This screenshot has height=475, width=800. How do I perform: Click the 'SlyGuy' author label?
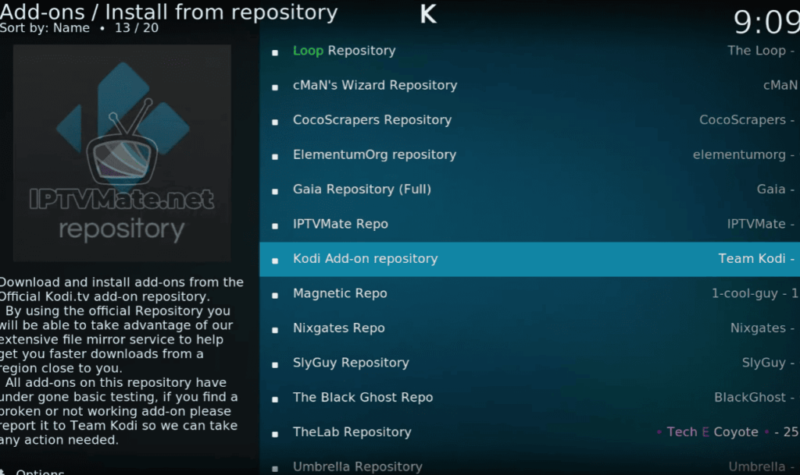coord(763,363)
